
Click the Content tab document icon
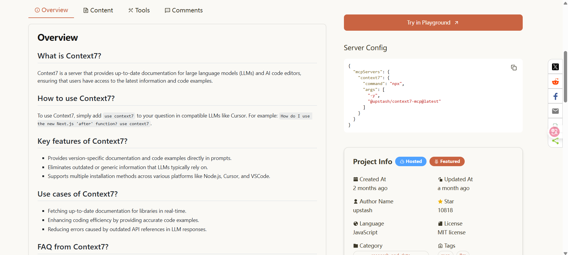point(86,10)
